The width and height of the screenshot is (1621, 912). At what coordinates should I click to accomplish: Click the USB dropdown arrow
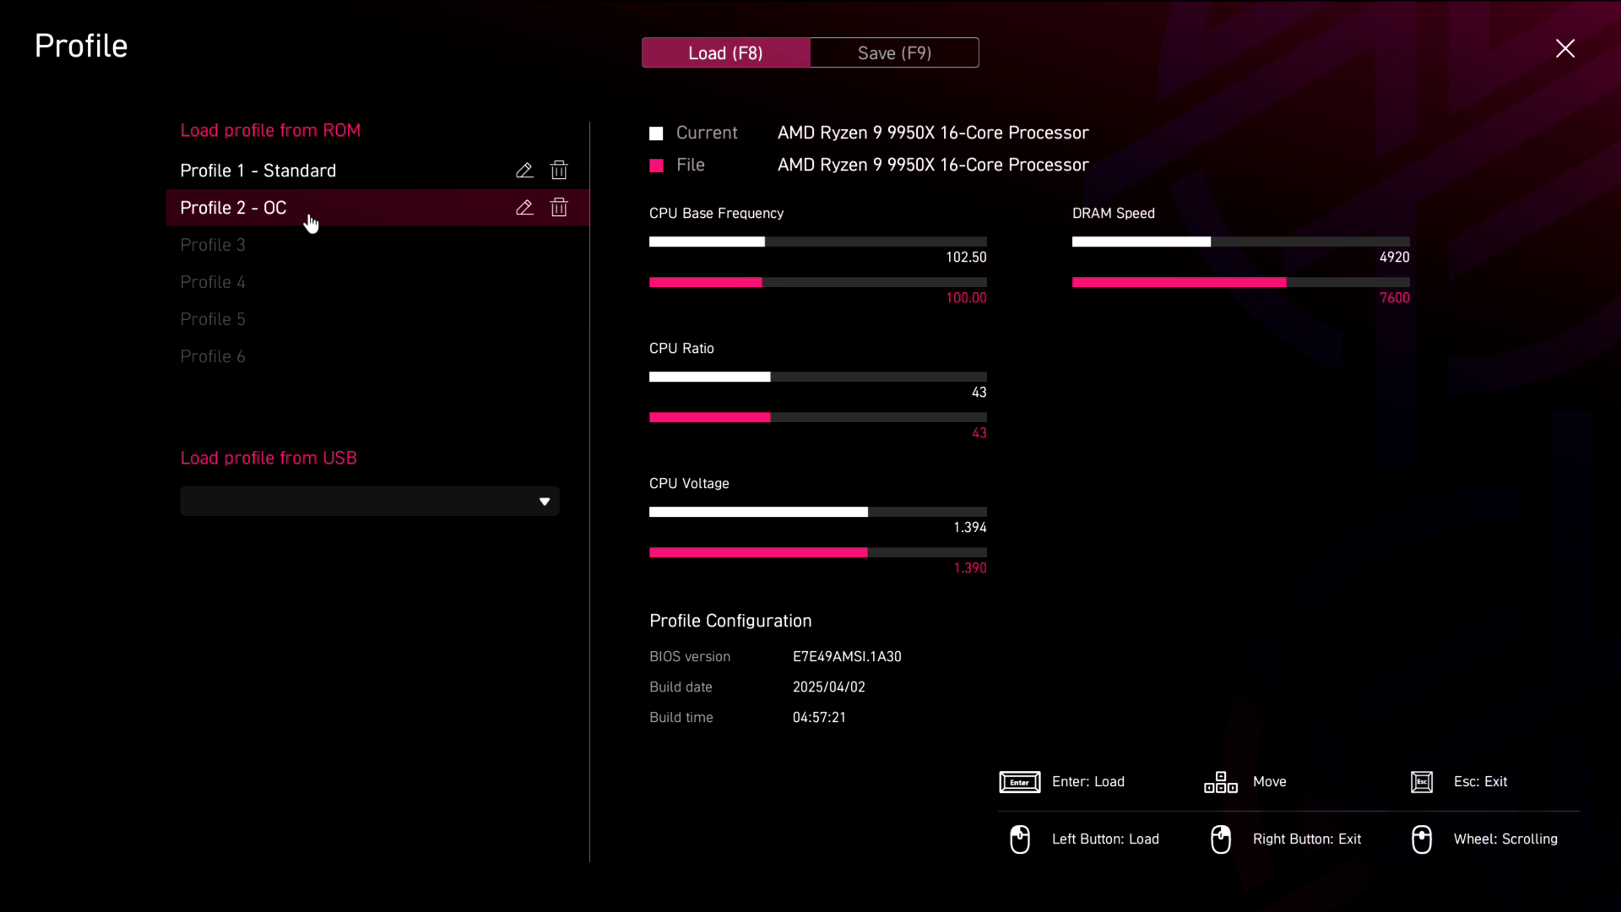(545, 502)
